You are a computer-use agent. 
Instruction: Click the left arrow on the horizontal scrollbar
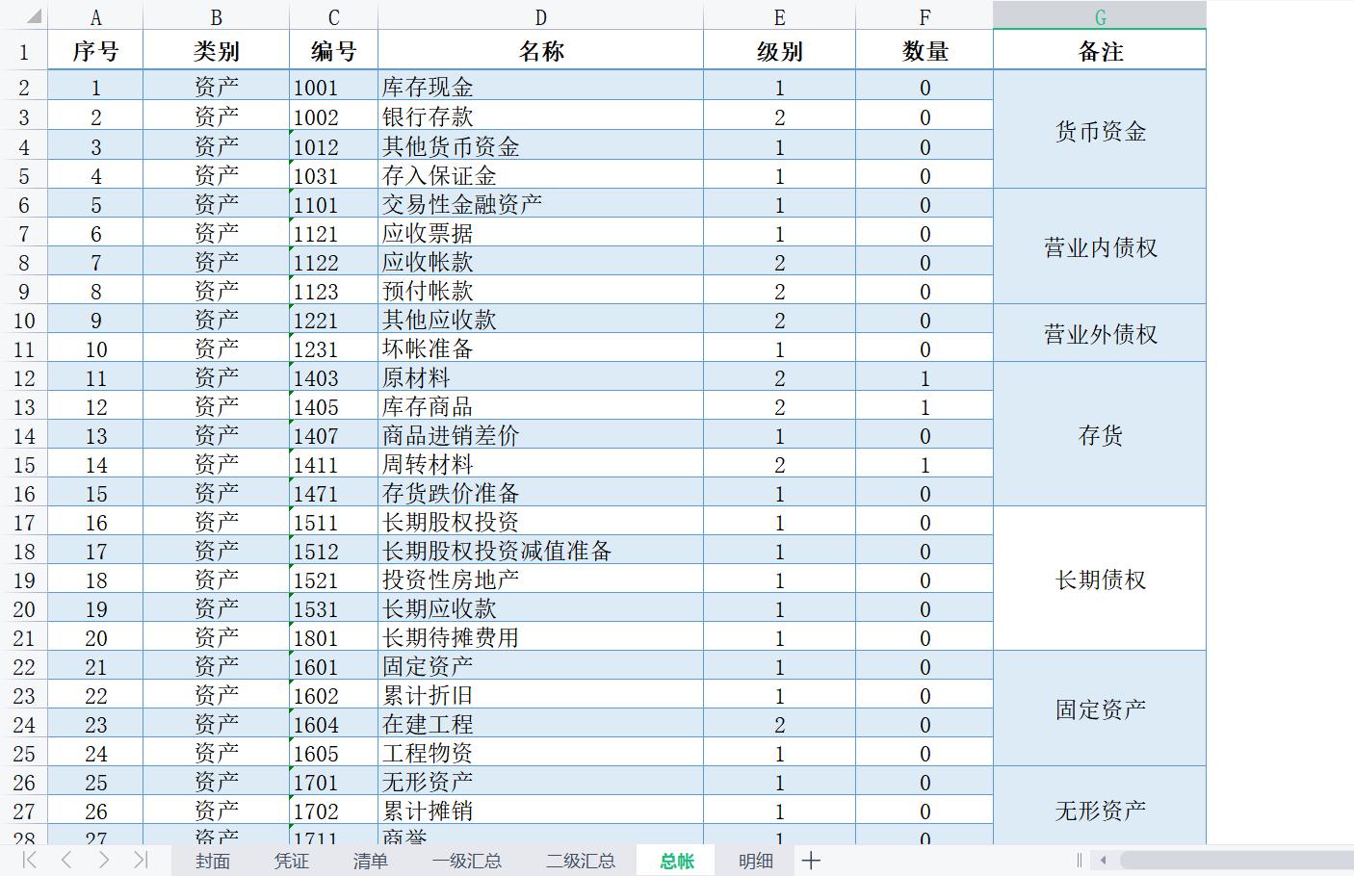tap(1104, 861)
